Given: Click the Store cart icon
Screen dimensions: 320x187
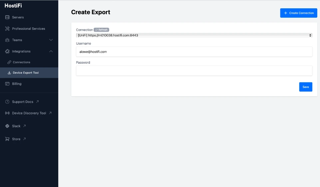Looking at the screenshot, I should (x=7, y=139).
